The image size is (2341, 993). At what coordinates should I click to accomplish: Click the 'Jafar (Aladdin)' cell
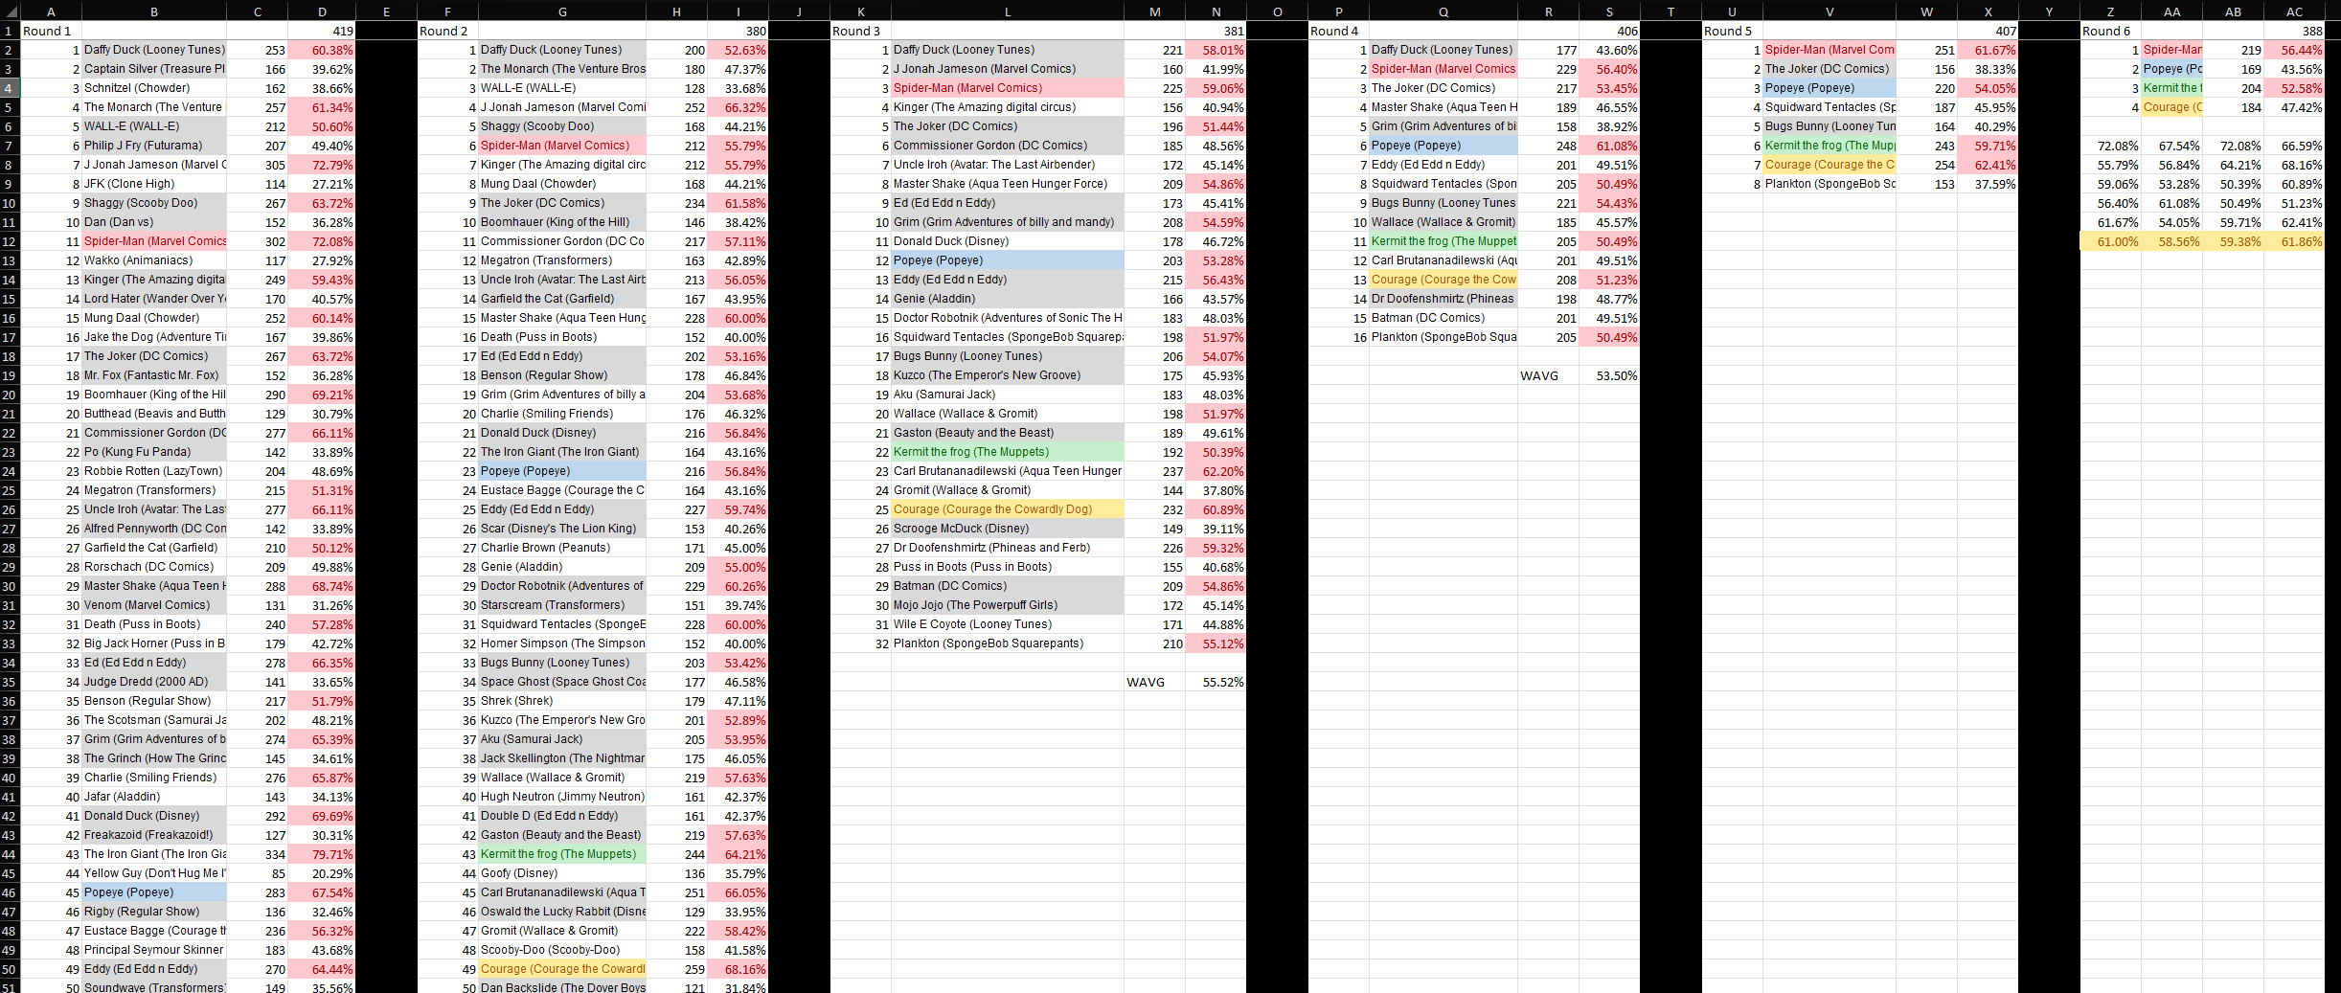[154, 797]
